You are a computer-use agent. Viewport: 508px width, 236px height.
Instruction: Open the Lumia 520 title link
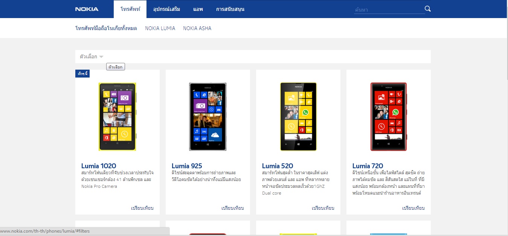pyautogui.click(x=278, y=166)
